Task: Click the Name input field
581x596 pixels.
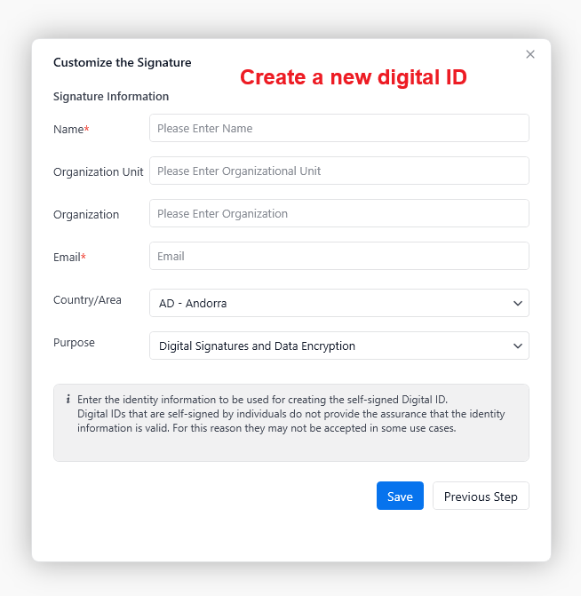Action: point(338,128)
